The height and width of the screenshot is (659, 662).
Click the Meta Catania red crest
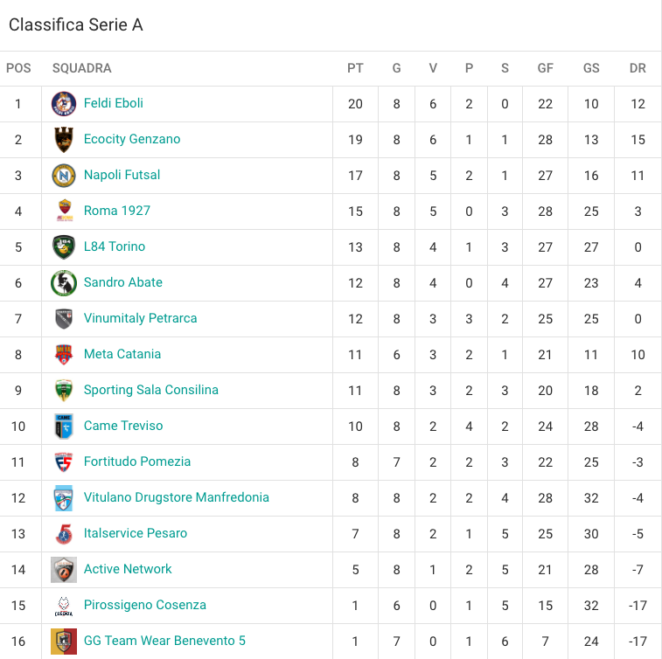(x=64, y=355)
